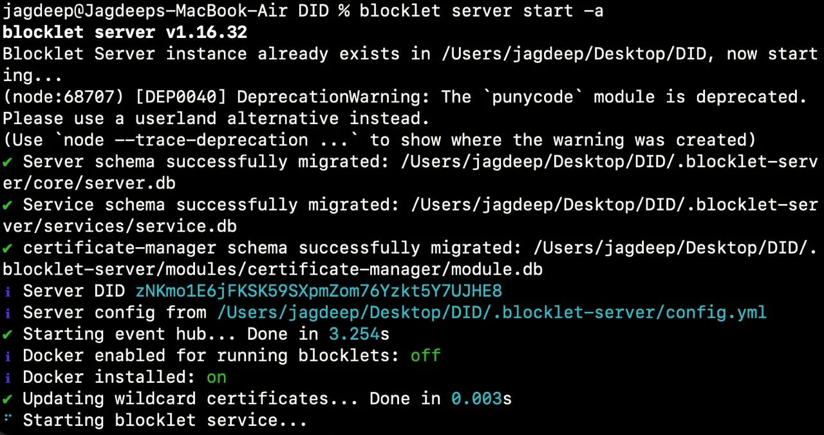Image resolution: width=824 pixels, height=435 pixels.
Task: Click the Server DID value zNKmo1E6jFKSK59SXpmZom76Yzkt5Y7UJHE8
Action: pos(319,291)
